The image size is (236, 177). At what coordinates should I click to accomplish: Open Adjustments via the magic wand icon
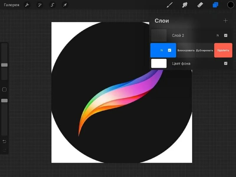click(40, 5)
